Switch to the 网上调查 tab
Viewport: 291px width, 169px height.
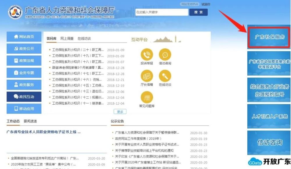pos(67,39)
